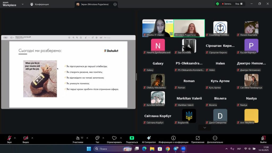Open the Zoom Workplace dropdown chevron
The height and width of the screenshot is (153, 272).
pyautogui.click(x=23, y=4)
